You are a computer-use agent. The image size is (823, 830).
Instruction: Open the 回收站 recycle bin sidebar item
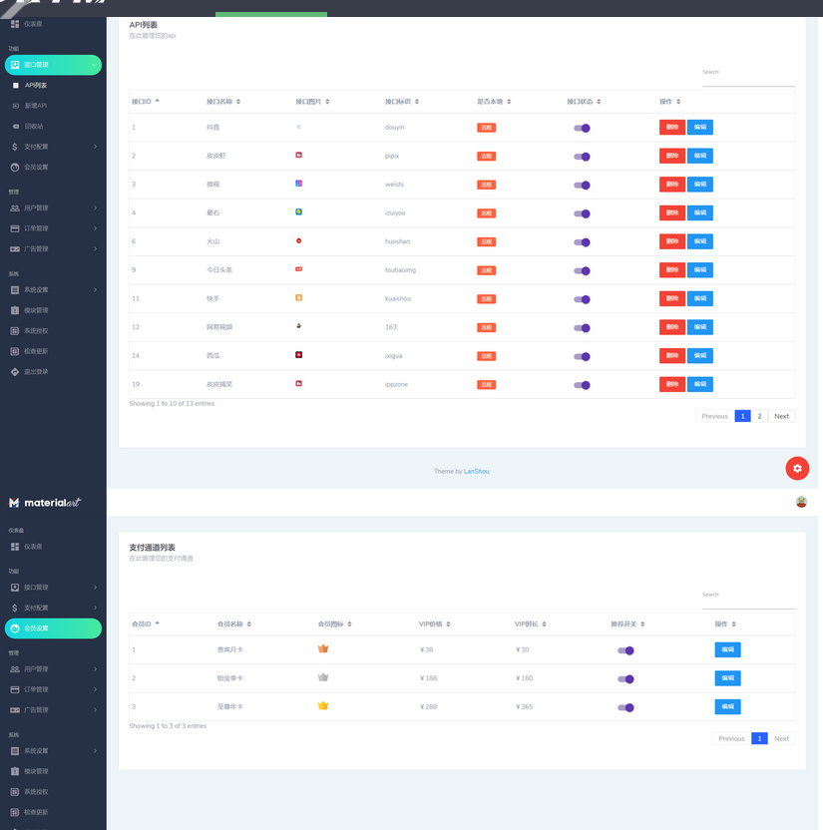(x=35, y=127)
